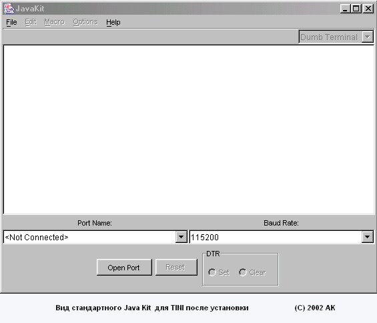Open the Macro menu
Image resolution: width=377 pixels, height=323 pixels.
click(55, 22)
